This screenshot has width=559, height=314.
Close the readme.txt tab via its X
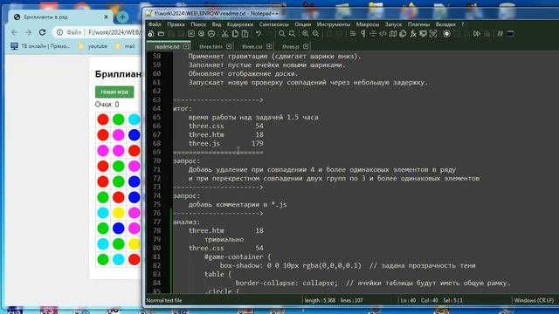coord(186,46)
